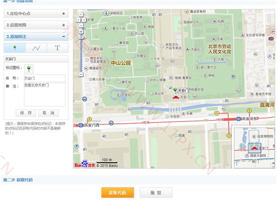The image size is (277, 202).
Task: Click the 菖蒲河 river label
Action: coord(267,105)
